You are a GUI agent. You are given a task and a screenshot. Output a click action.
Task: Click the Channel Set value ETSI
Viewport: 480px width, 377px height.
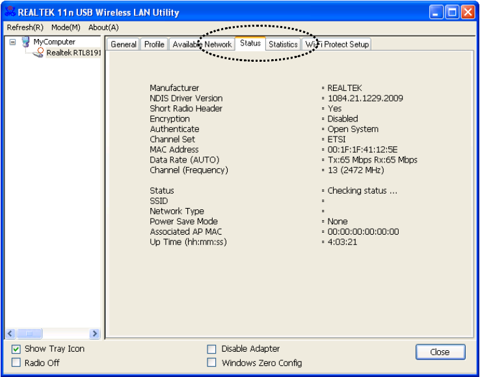pyautogui.click(x=336, y=139)
